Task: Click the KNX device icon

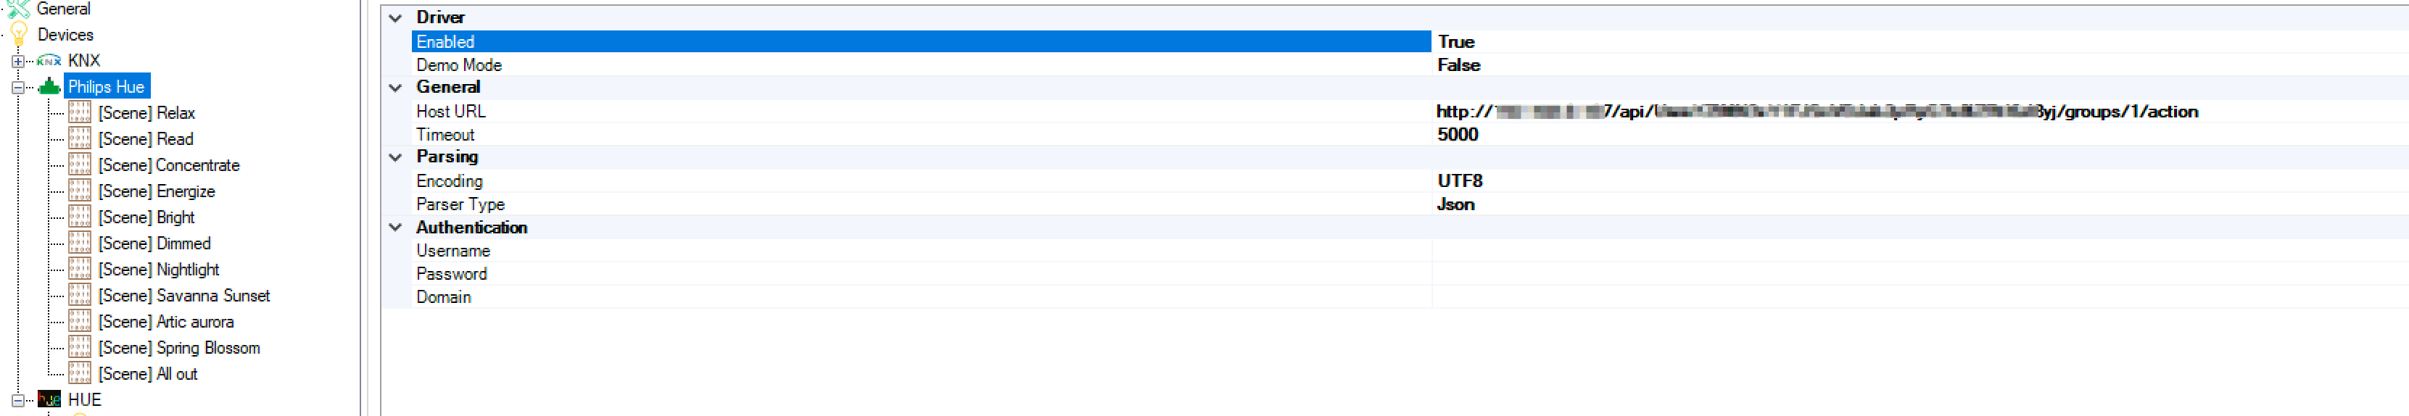Action: coord(49,61)
